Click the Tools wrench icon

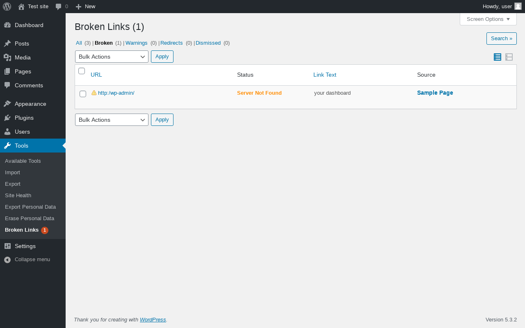[7, 146]
